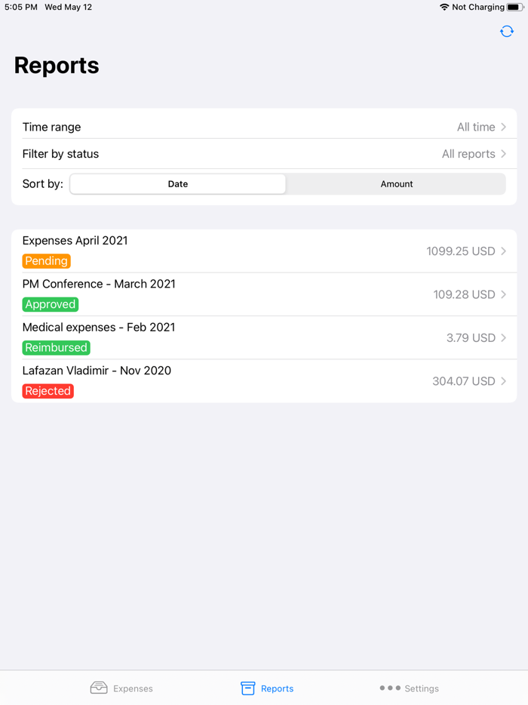Select Amount in the Sort by control

tap(396, 183)
